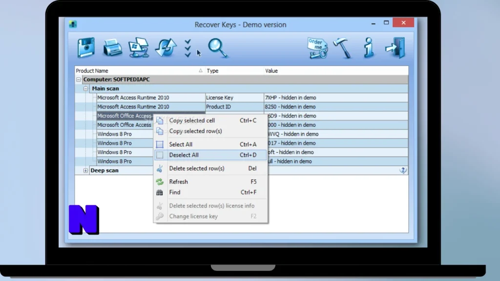The height and width of the screenshot is (281, 500).
Task: Collapse the Main scan tree group
Action: coord(85,89)
